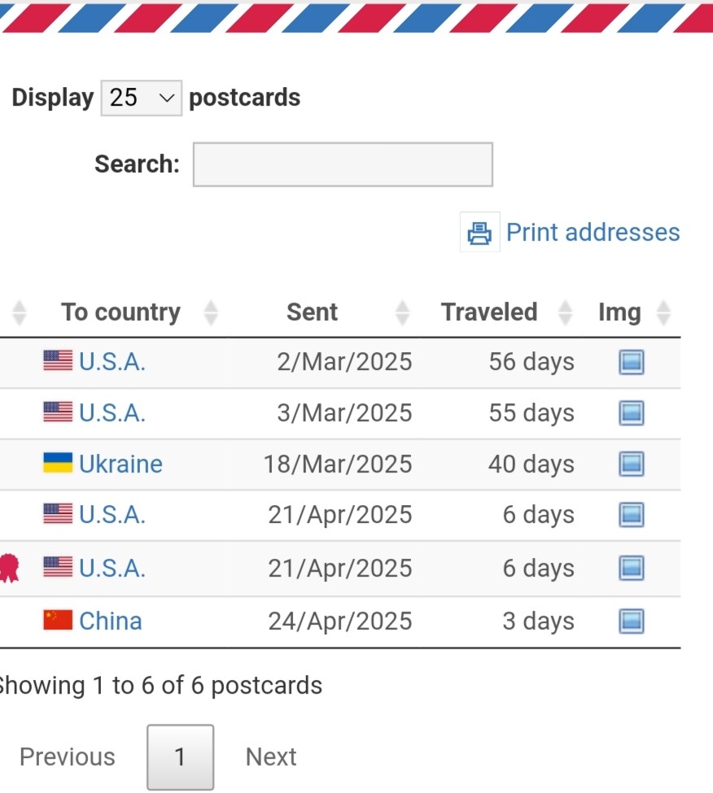713x793 pixels.
Task: Open the Print addresses link
Action: pyautogui.click(x=593, y=233)
